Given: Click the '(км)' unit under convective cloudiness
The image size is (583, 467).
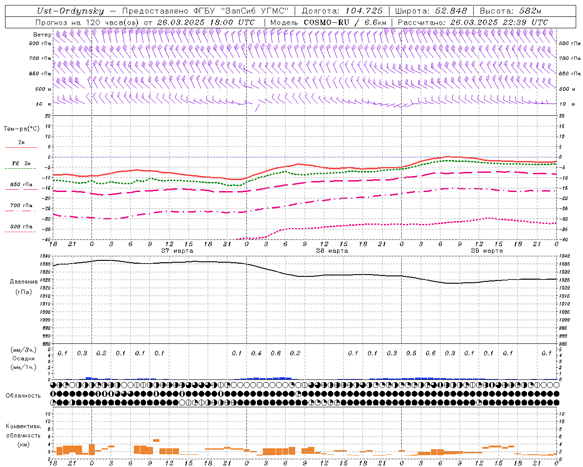Looking at the screenshot, I should pyautogui.click(x=23, y=444).
